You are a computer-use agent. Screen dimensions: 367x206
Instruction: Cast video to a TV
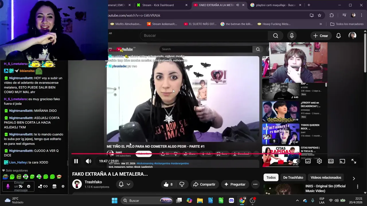coord(342,161)
